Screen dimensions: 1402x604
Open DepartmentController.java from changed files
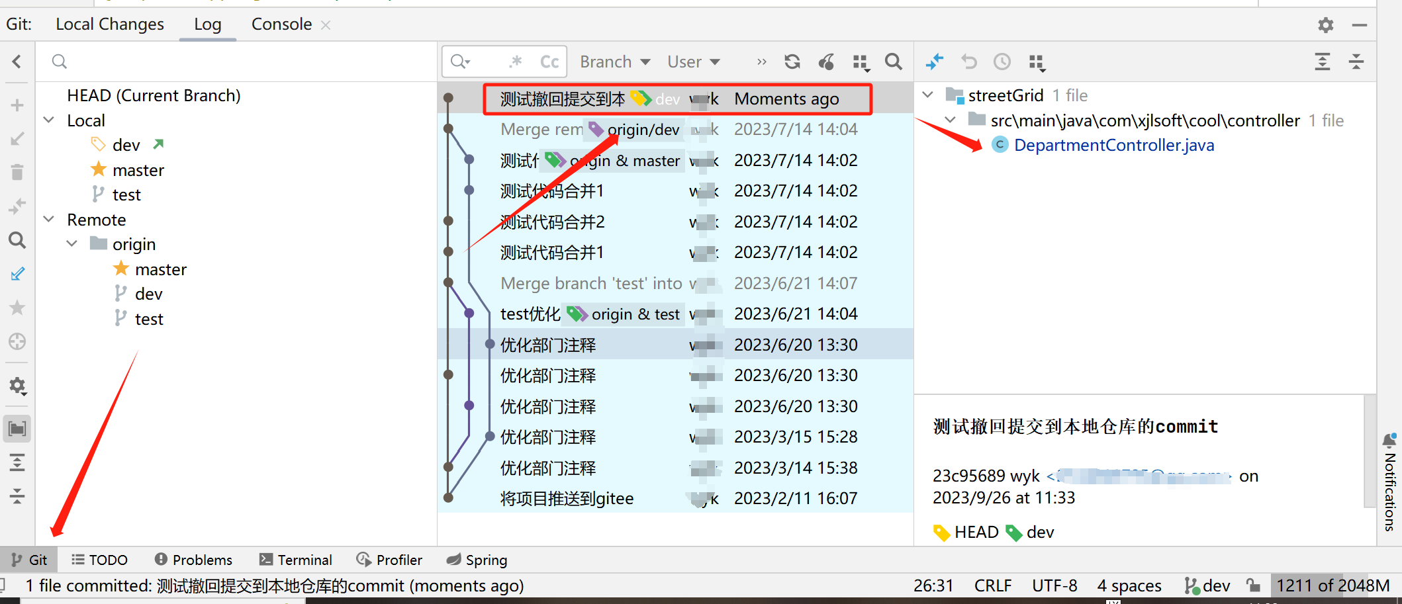(x=1114, y=144)
